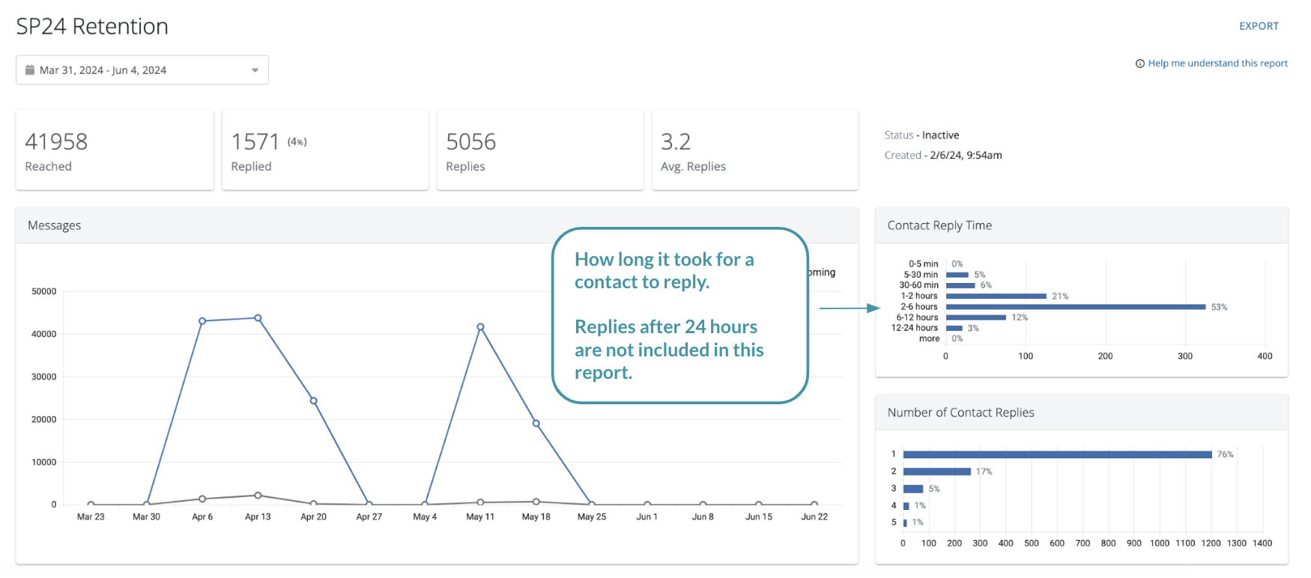The image size is (1311, 578).
Task: Click the 5056 Replies stat card
Action: pyautogui.click(x=539, y=150)
